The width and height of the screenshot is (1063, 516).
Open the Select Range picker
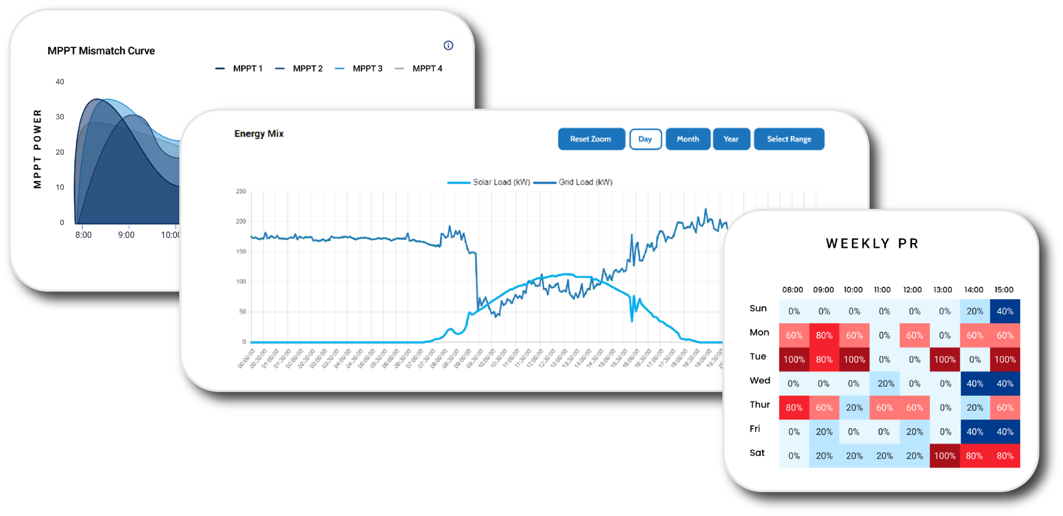[x=789, y=139]
